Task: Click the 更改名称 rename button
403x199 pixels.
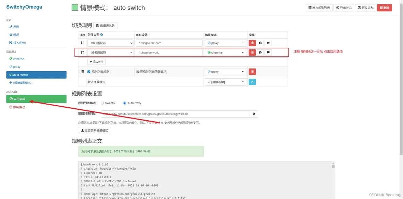Action: pyautogui.click(x=366, y=8)
